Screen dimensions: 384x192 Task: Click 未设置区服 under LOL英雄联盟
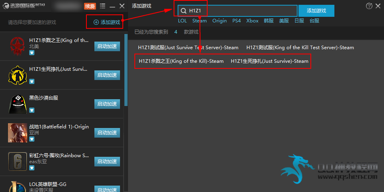(41, 190)
